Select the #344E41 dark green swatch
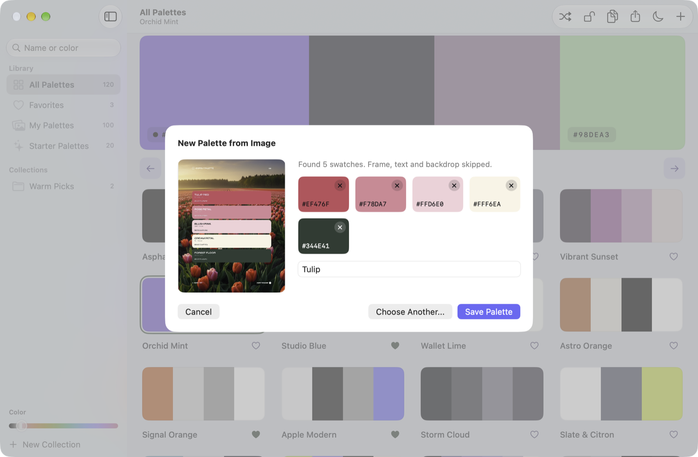Screen dimensions: 698x457 (323, 236)
